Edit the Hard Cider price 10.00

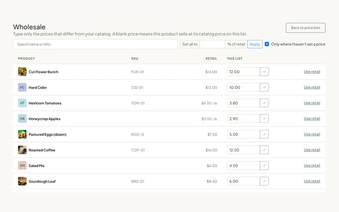click(243, 87)
